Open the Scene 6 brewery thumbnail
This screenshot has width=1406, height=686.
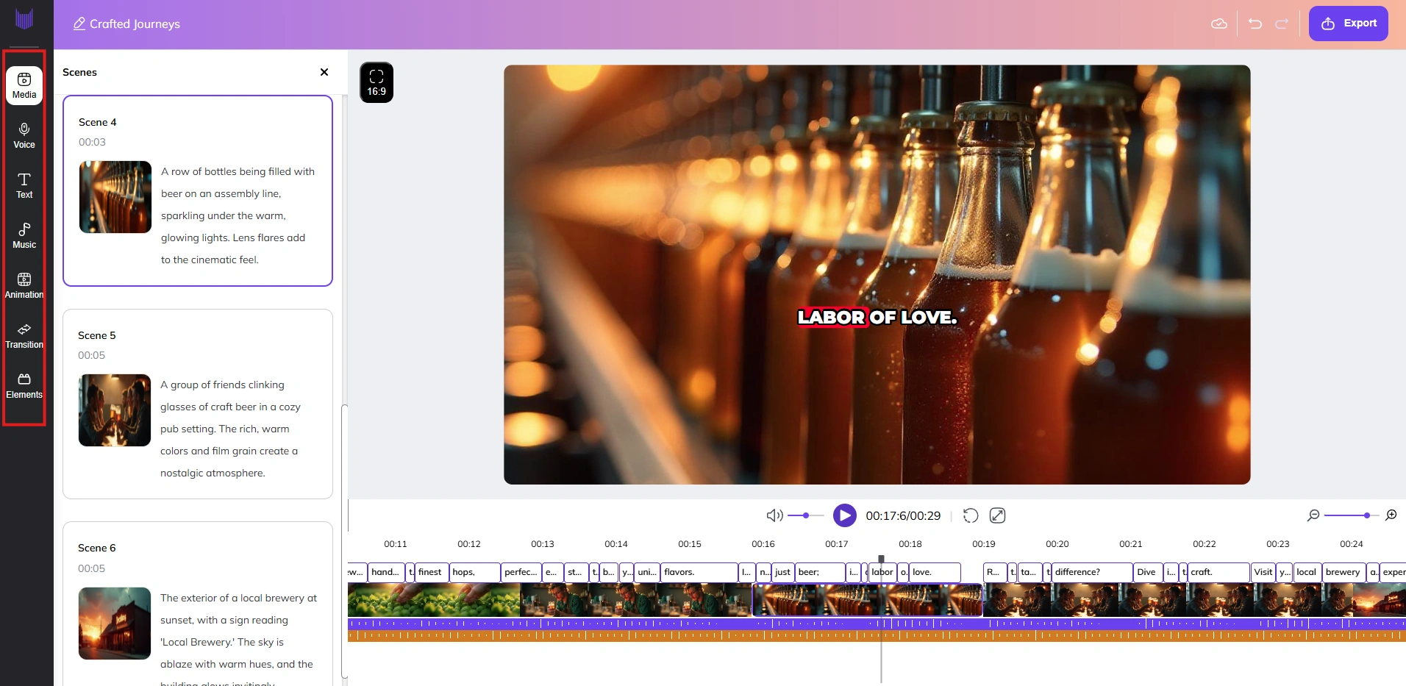click(115, 624)
